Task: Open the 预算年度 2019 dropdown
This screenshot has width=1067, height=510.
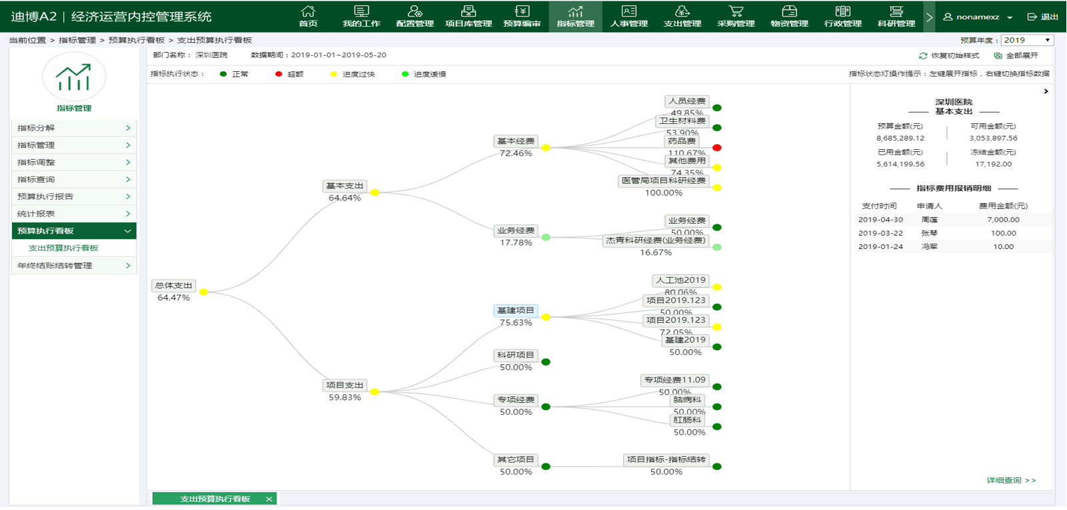Action: click(1027, 41)
